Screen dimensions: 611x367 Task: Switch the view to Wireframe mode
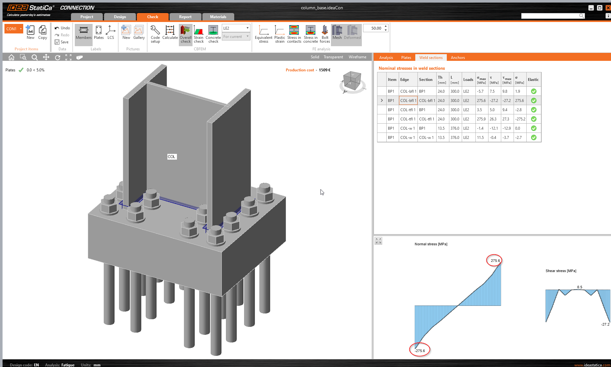[x=357, y=57]
